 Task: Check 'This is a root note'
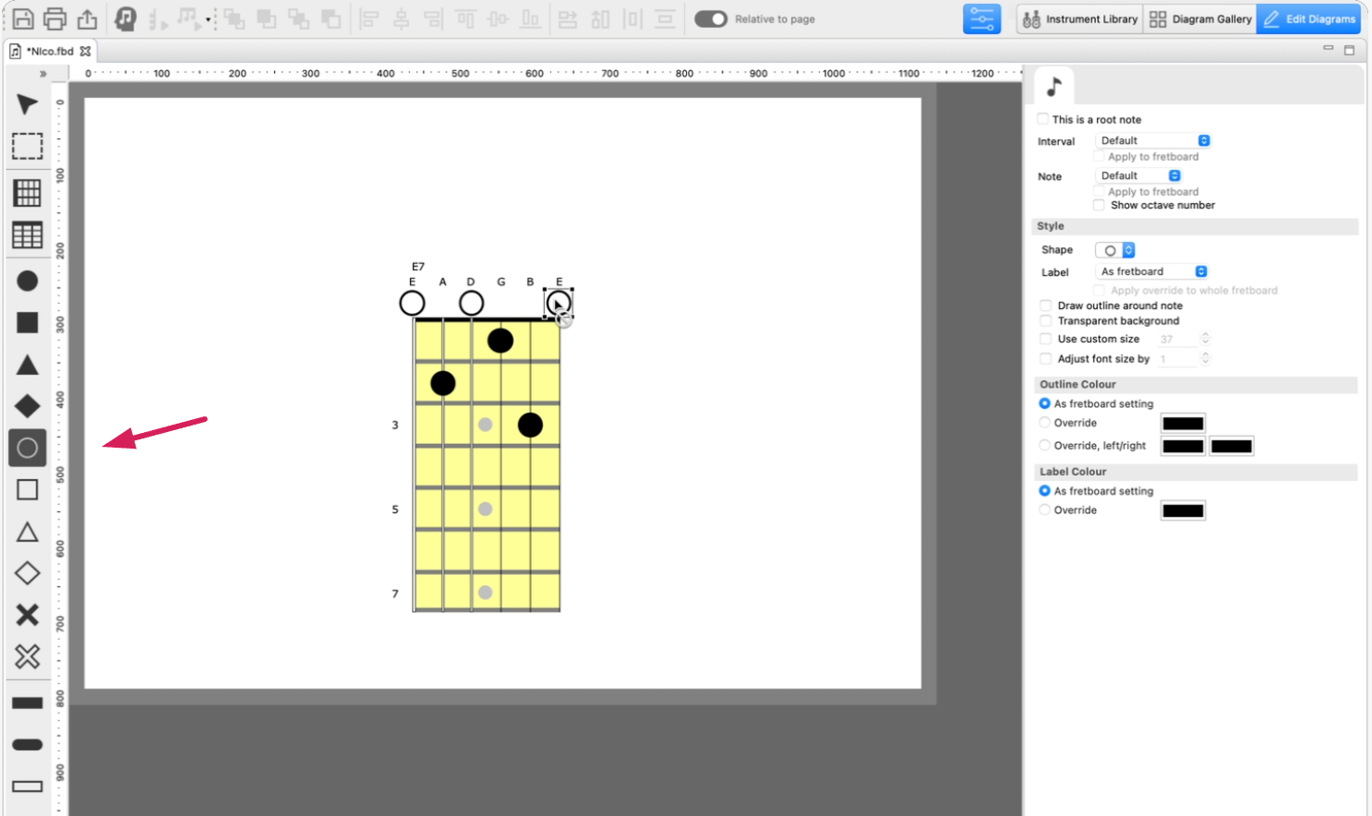point(1043,119)
